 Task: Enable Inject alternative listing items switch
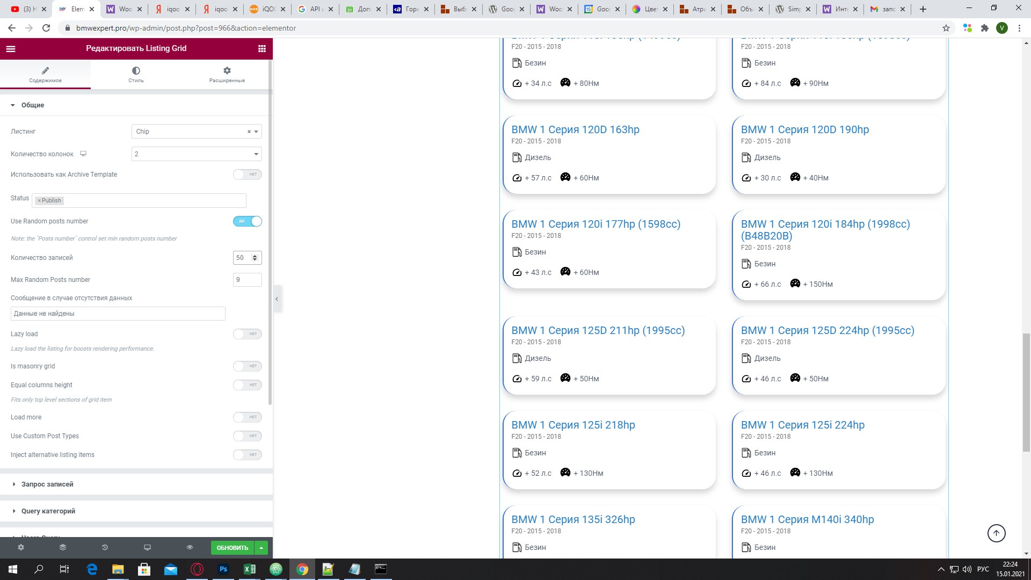pos(248,455)
